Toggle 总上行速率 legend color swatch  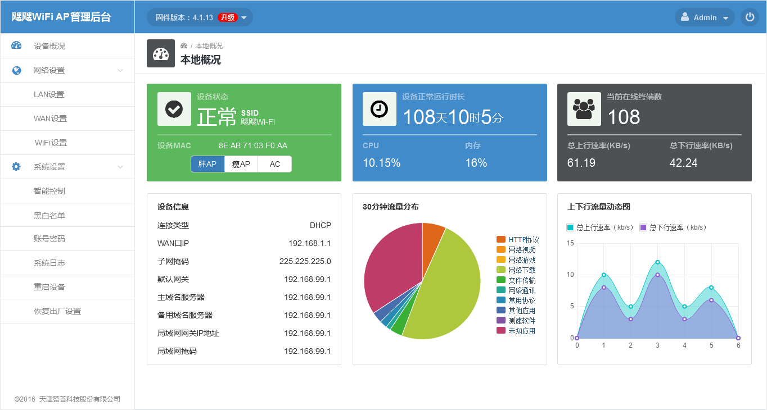(x=570, y=227)
